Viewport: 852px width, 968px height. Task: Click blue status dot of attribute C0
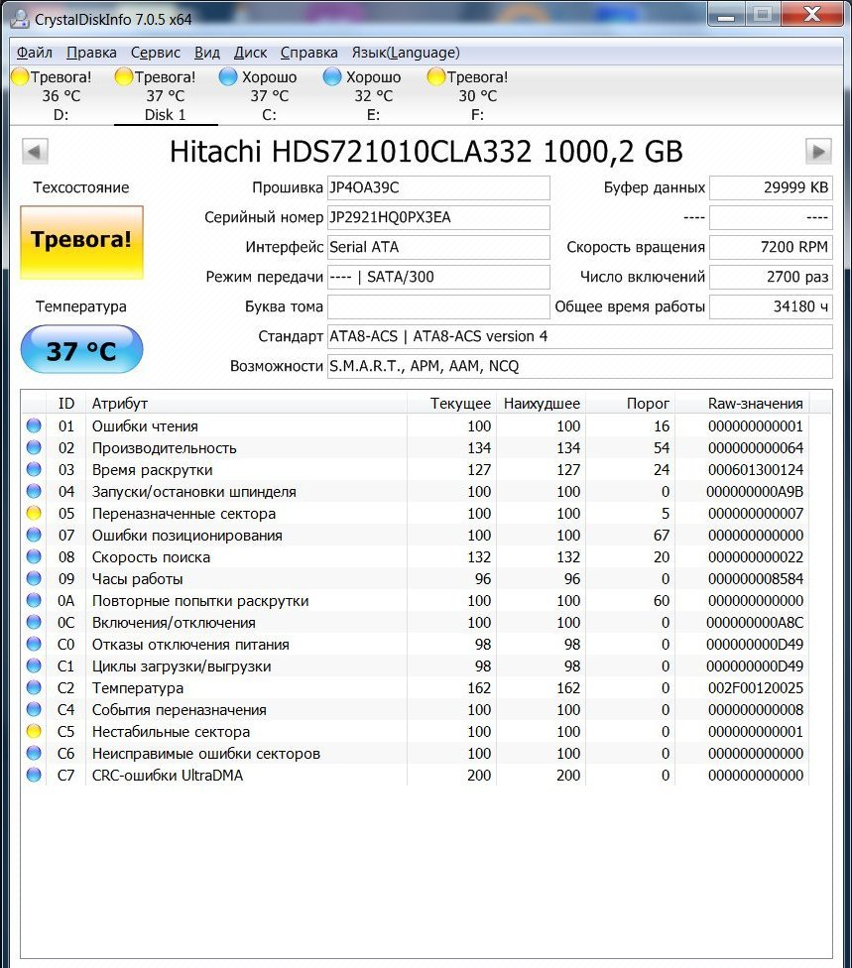tap(34, 644)
